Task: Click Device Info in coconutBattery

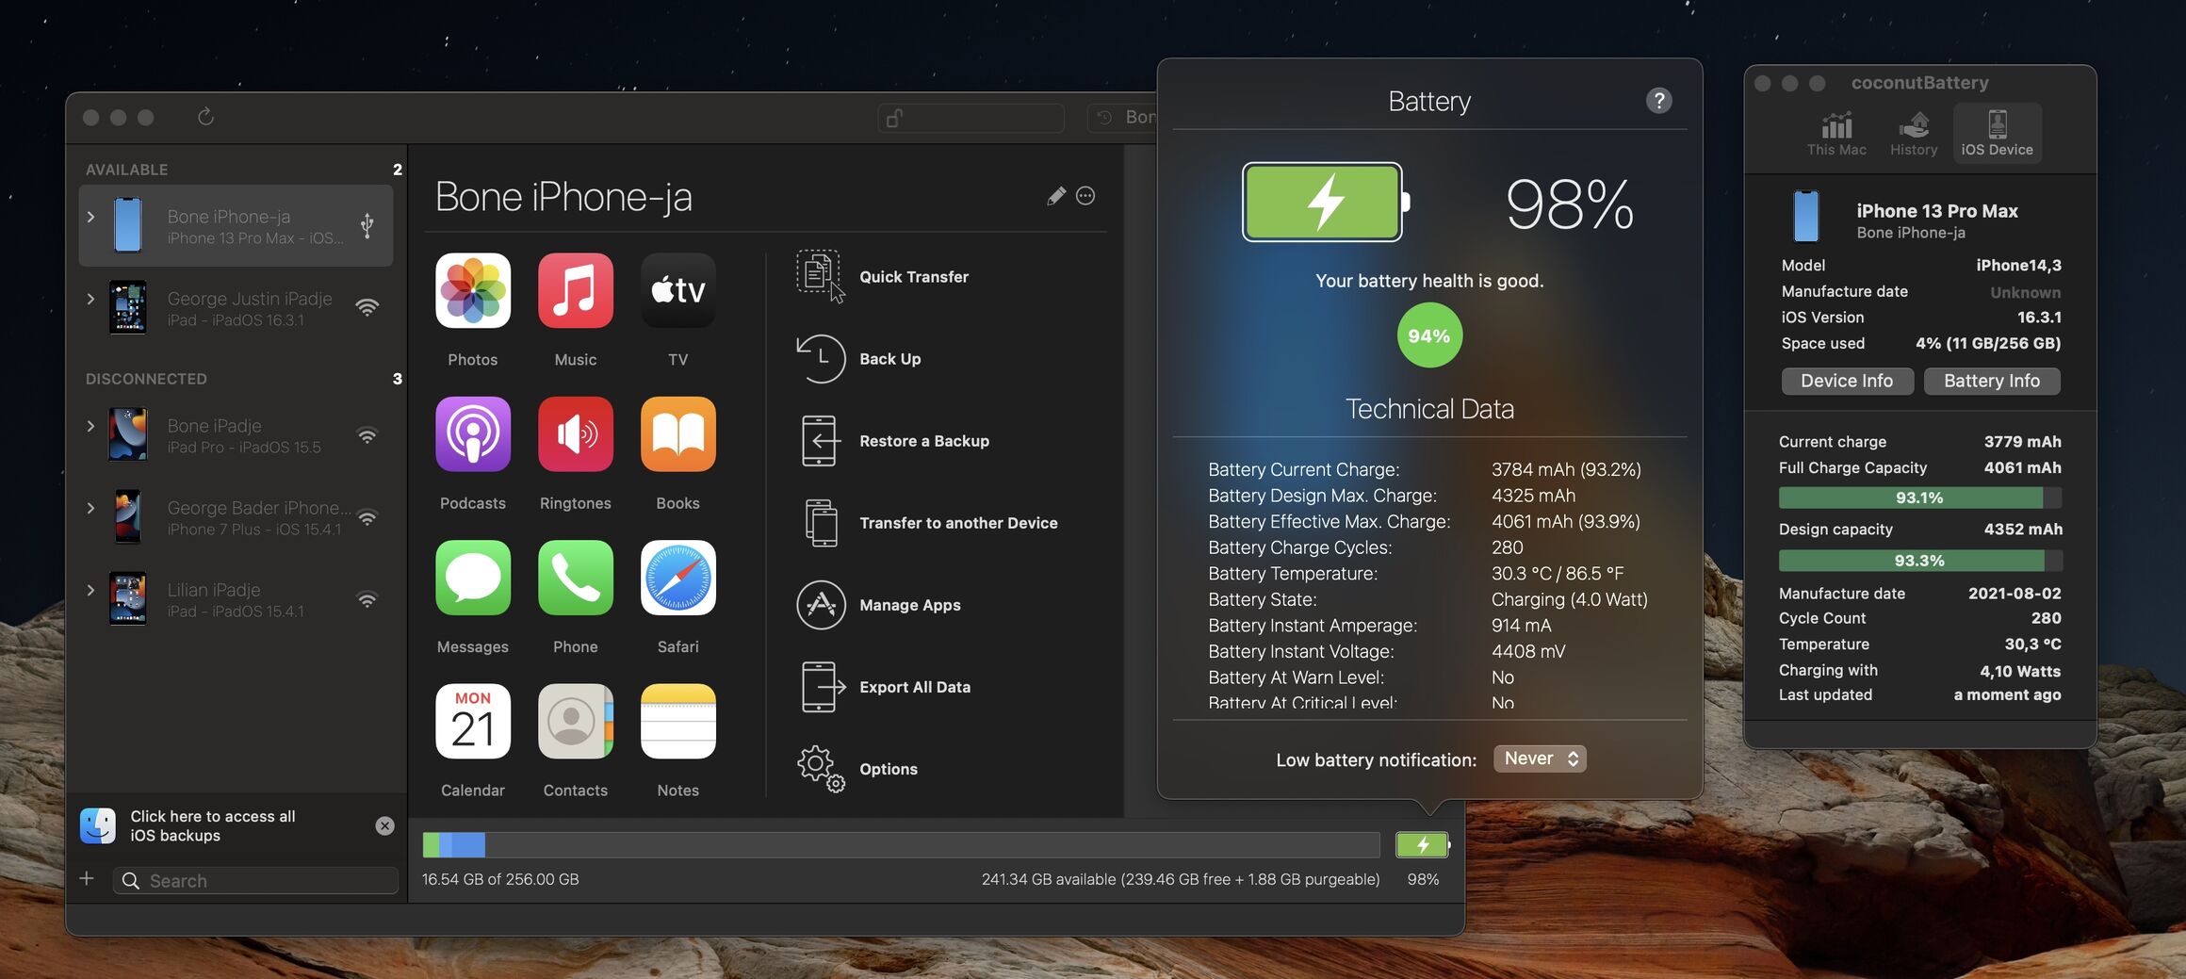Action: [x=1847, y=381]
